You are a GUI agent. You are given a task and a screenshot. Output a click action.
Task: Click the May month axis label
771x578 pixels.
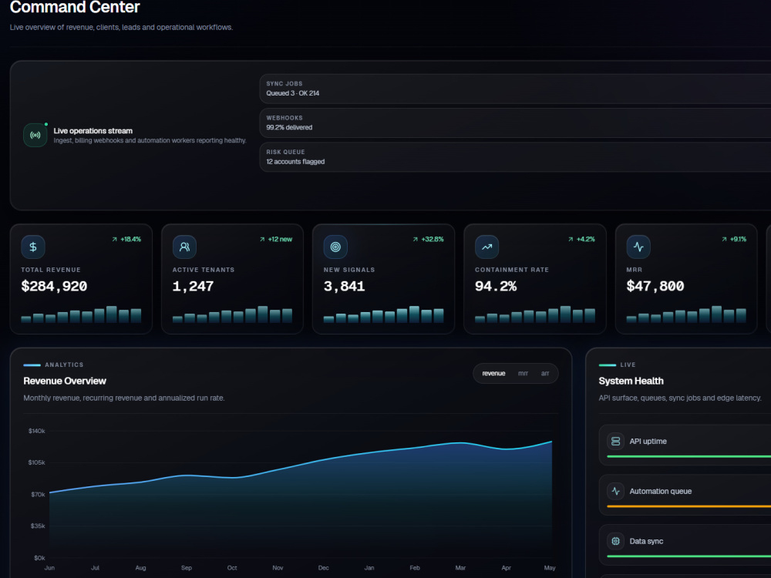click(550, 568)
